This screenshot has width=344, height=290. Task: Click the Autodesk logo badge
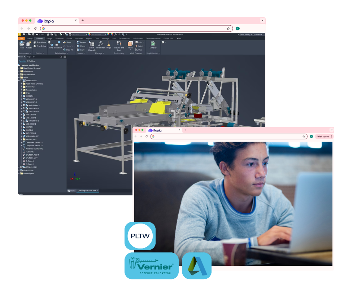click(197, 266)
